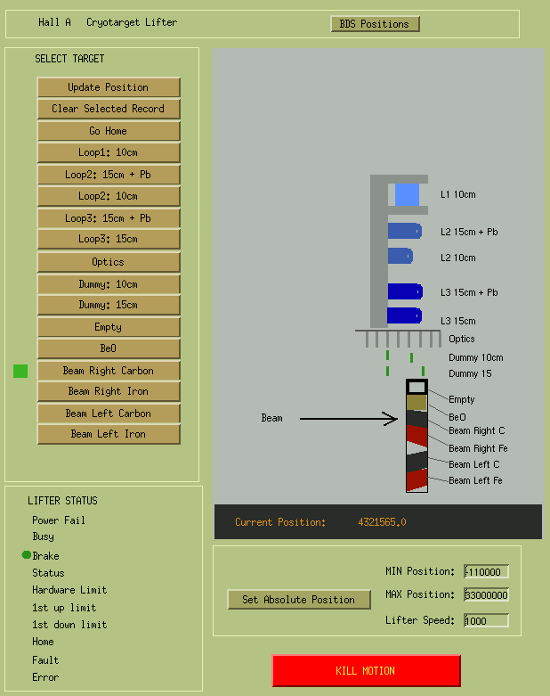Click the Beam Left C diagram label
This screenshot has width=550, height=696.
[x=474, y=464]
